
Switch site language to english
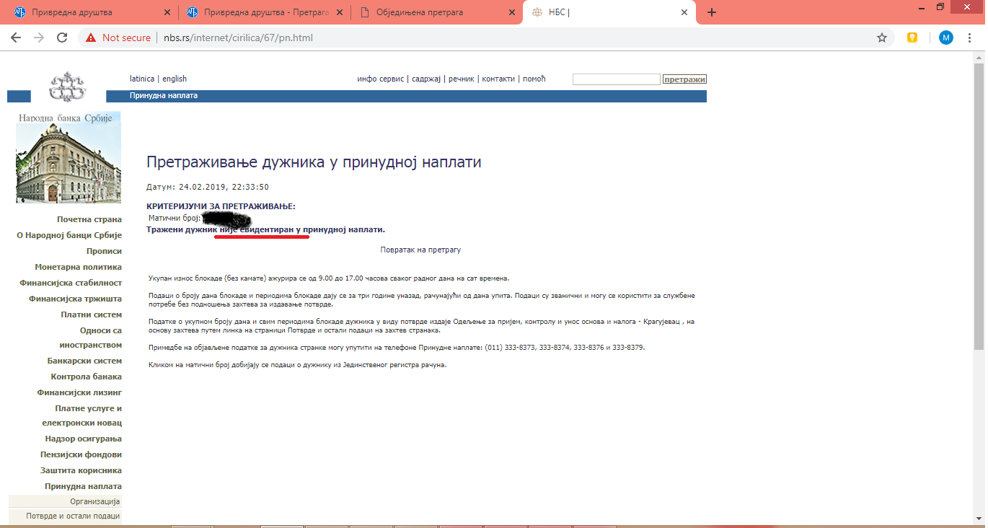pos(175,79)
